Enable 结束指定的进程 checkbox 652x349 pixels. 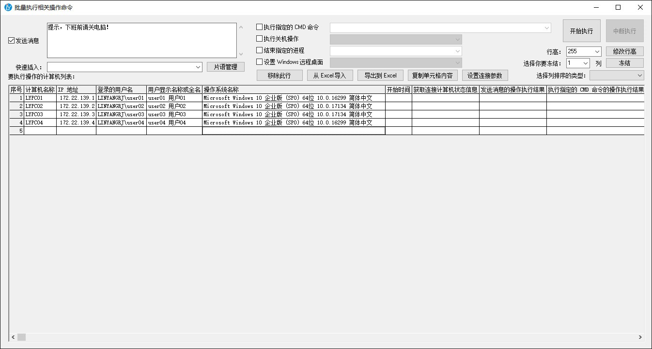click(259, 50)
